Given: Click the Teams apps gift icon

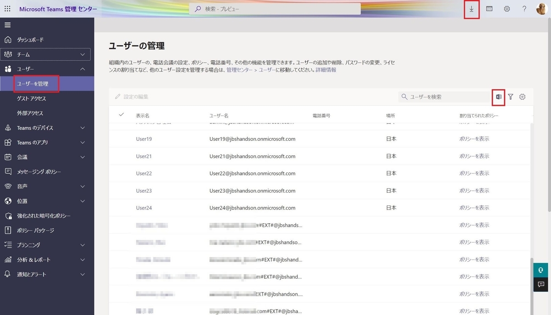Looking at the screenshot, I should (x=8, y=142).
